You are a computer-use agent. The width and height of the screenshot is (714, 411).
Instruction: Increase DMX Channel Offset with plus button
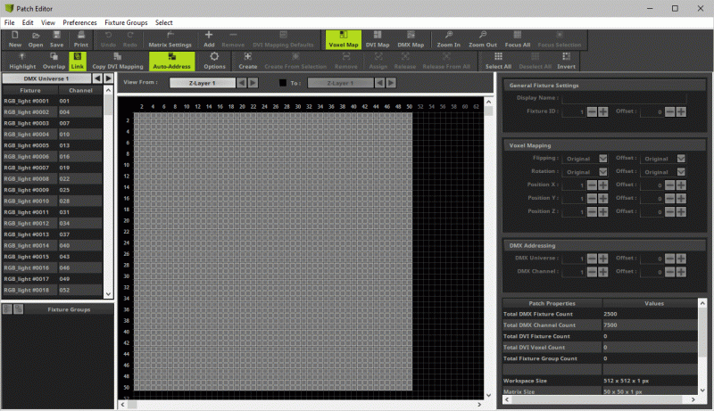(x=681, y=272)
